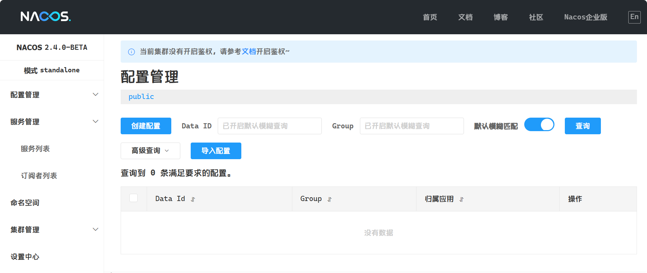The width and height of the screenshot is (647, 273).
Task: Click the info icon in the auth notice
Action: point(131,52)
